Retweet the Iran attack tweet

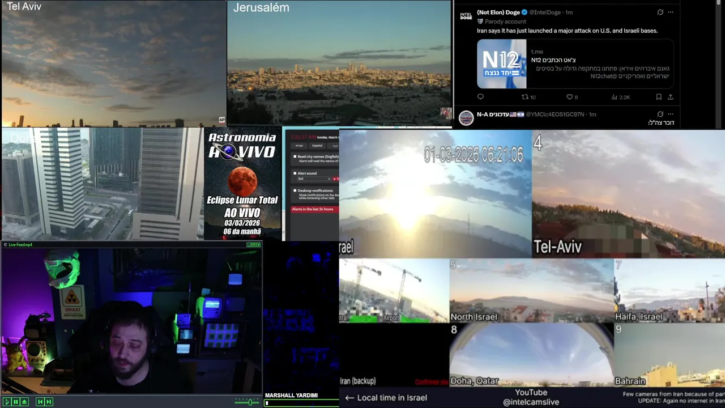tap(528, 97)
